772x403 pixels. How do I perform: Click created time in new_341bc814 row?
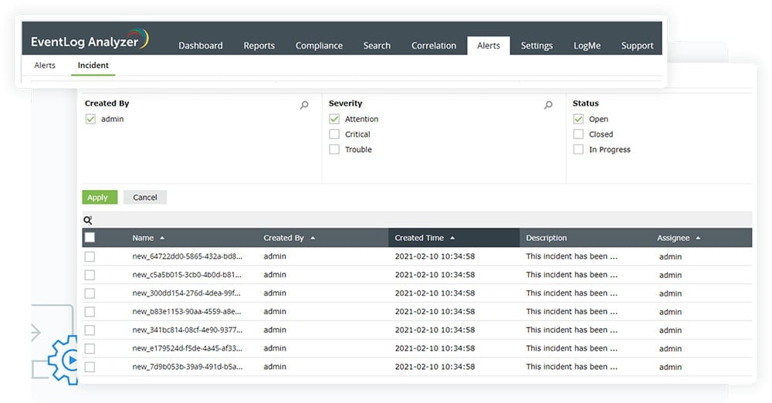[435, 330]
